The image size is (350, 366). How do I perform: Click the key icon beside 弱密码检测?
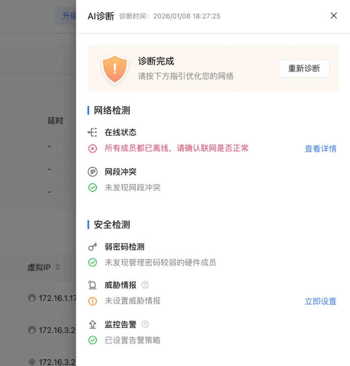(92, 246)
